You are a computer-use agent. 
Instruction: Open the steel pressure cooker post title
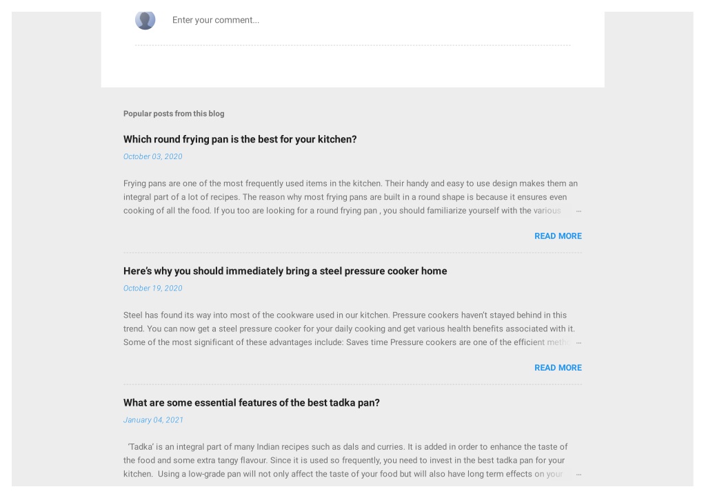point(285,271)
